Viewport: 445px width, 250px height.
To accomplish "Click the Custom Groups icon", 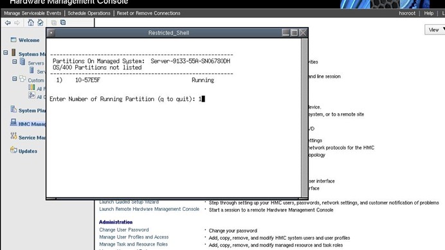I will [x=23, y=79].
